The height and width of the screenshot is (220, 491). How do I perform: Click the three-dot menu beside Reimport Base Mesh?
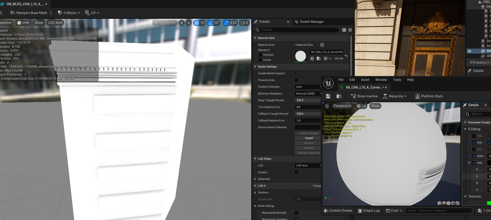click(51, 13)
